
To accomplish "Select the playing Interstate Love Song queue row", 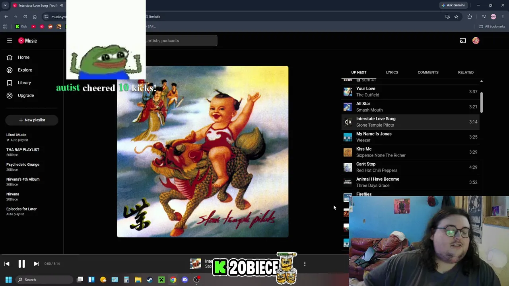I will pos(410,122).
